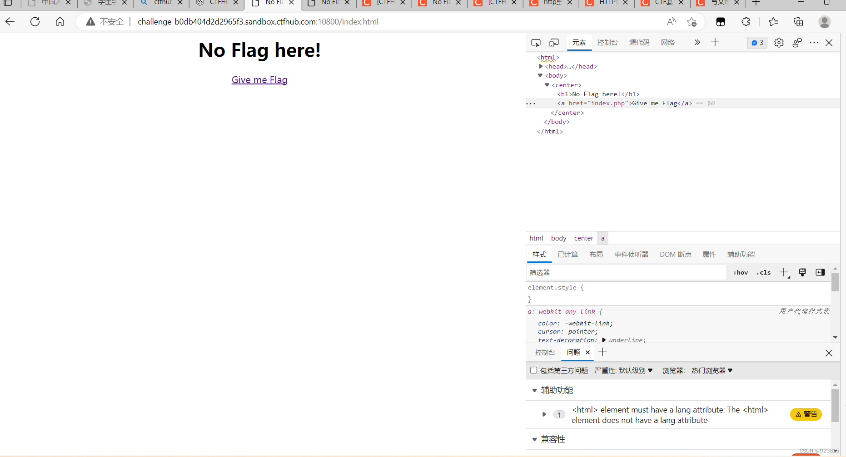Enable the 包括第三方问题 checkbox
Image resolution: width=846 pixels, height=457 pixels.
click(534, 370)
